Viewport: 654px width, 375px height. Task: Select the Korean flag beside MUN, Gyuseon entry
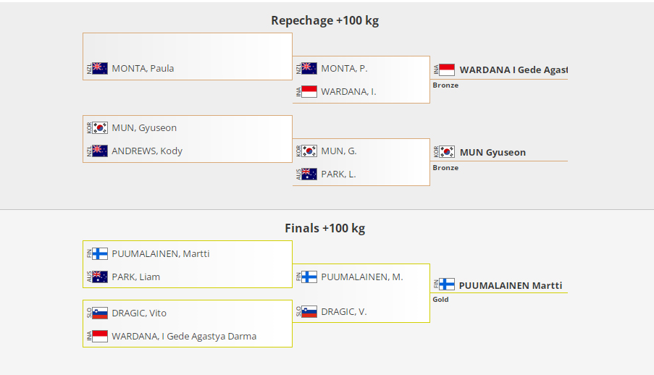tap(100, 128)
